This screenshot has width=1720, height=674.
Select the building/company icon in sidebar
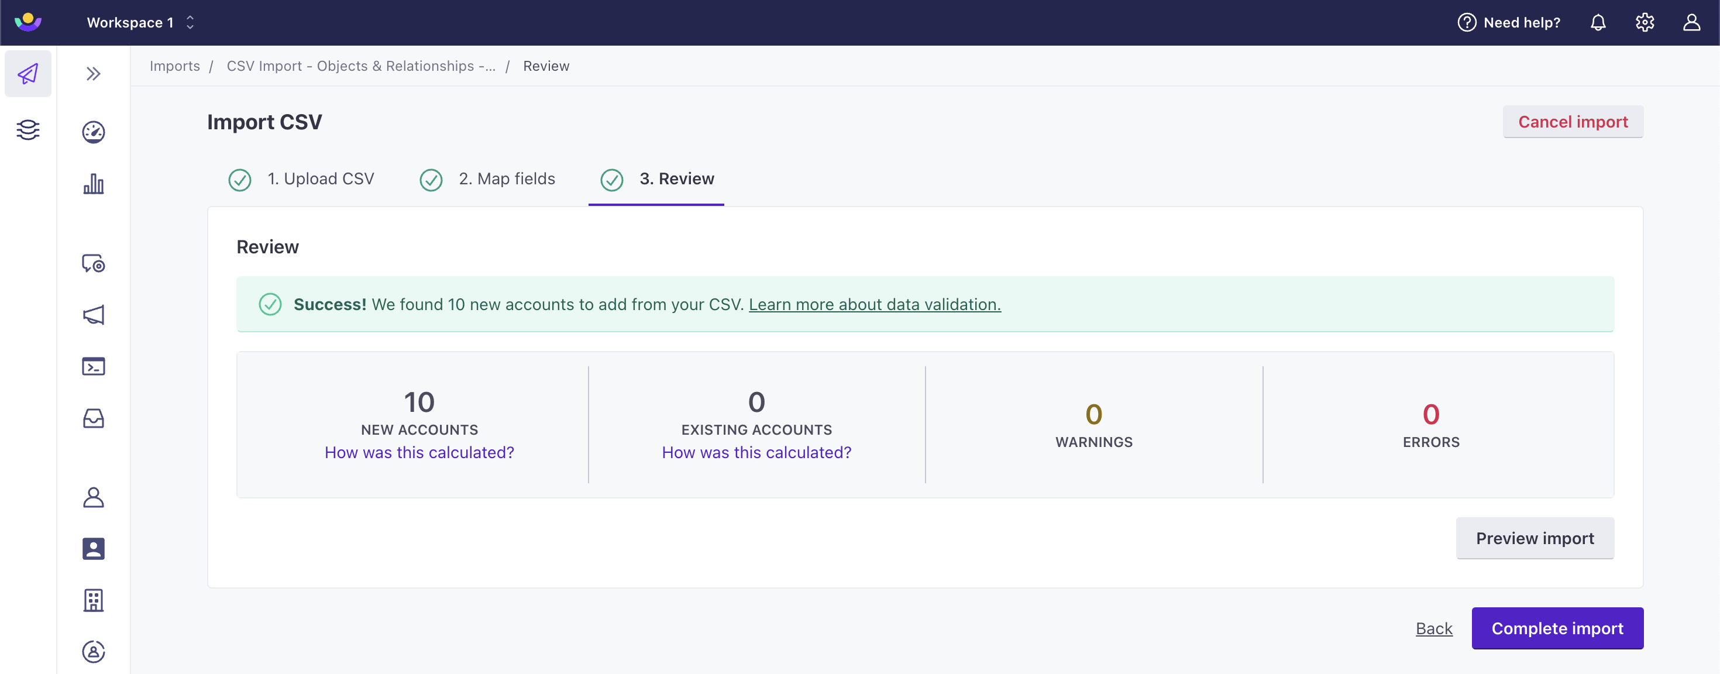[93, 599]
